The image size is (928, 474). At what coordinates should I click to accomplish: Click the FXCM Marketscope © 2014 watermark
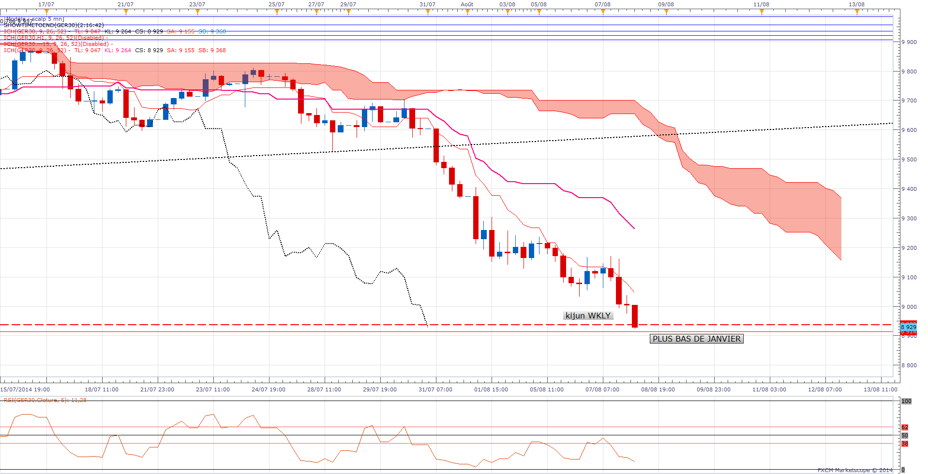point(855,470)
